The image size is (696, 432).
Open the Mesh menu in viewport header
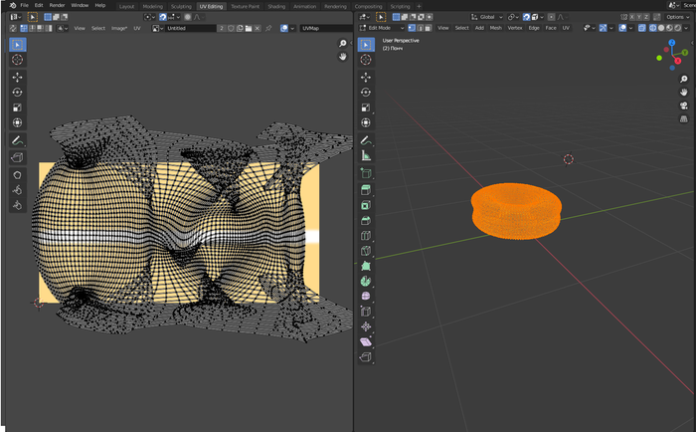pos(495,28)
